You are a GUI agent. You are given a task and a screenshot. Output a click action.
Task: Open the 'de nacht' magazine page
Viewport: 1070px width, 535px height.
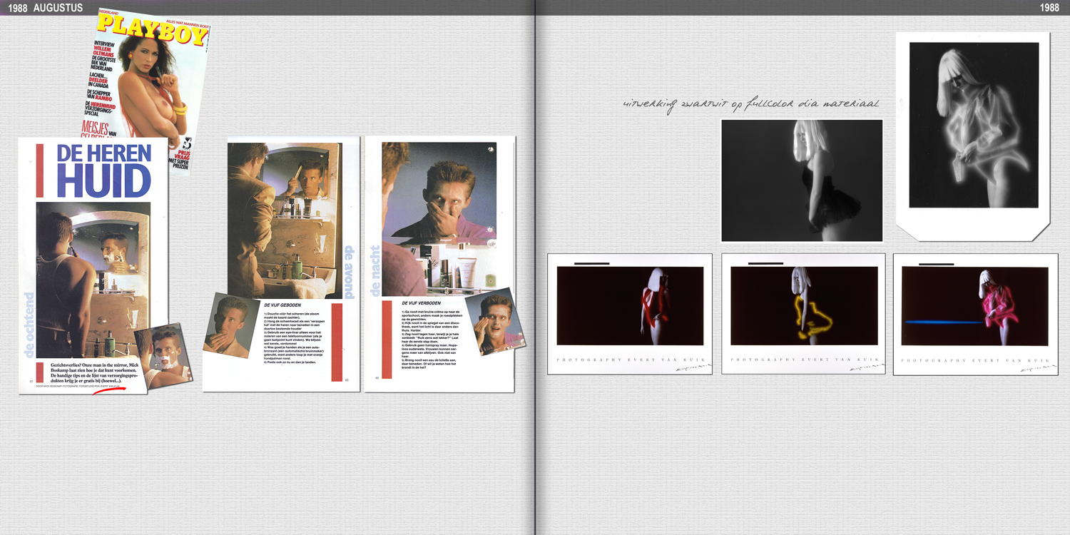tap(439, 264)
